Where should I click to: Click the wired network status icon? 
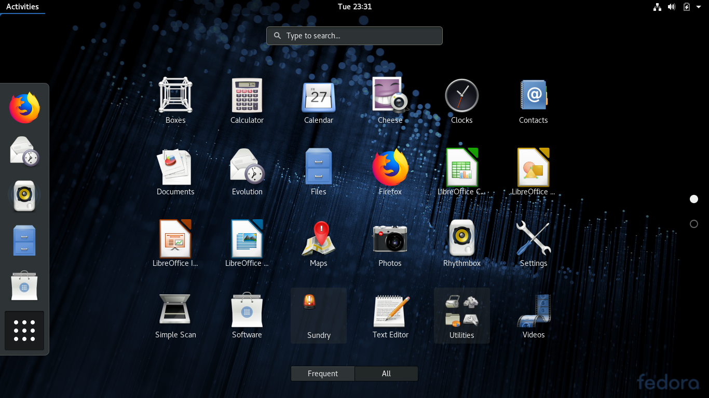click(x=657, y=7)
